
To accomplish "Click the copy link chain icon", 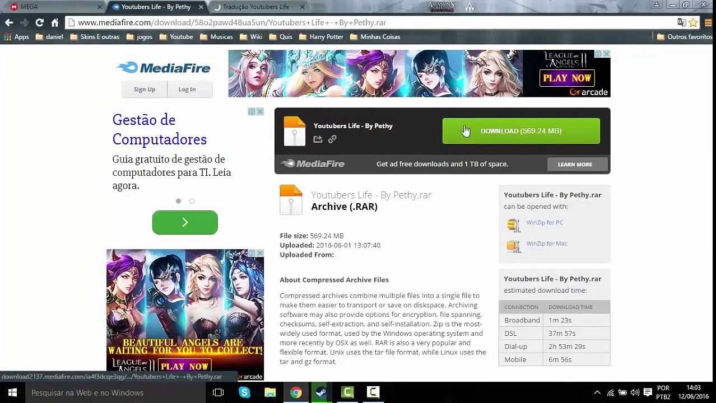I will (332, 139).
